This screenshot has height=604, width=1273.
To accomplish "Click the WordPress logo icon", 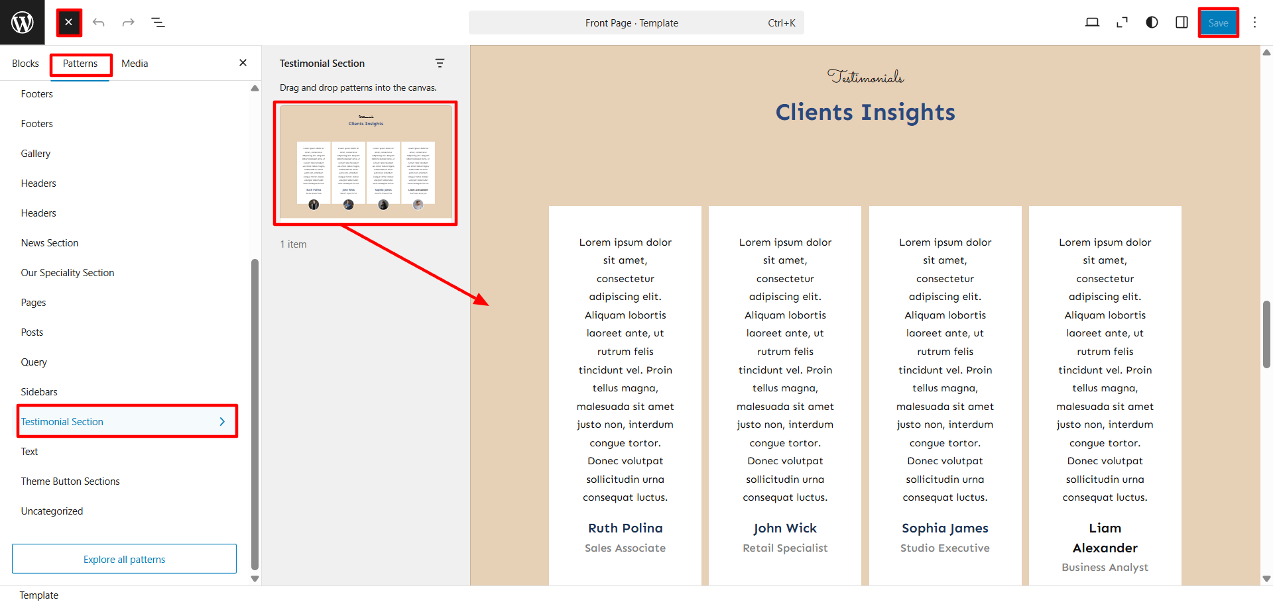I will point(23,23).
